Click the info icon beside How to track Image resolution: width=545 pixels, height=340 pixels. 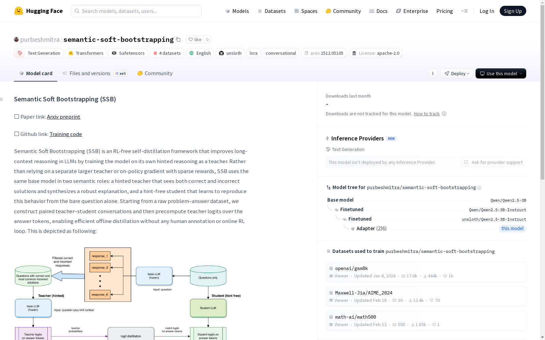[x=444, y=114]
